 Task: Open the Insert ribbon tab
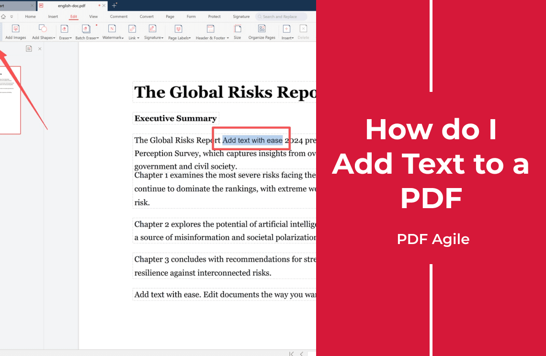click(53, 16)
